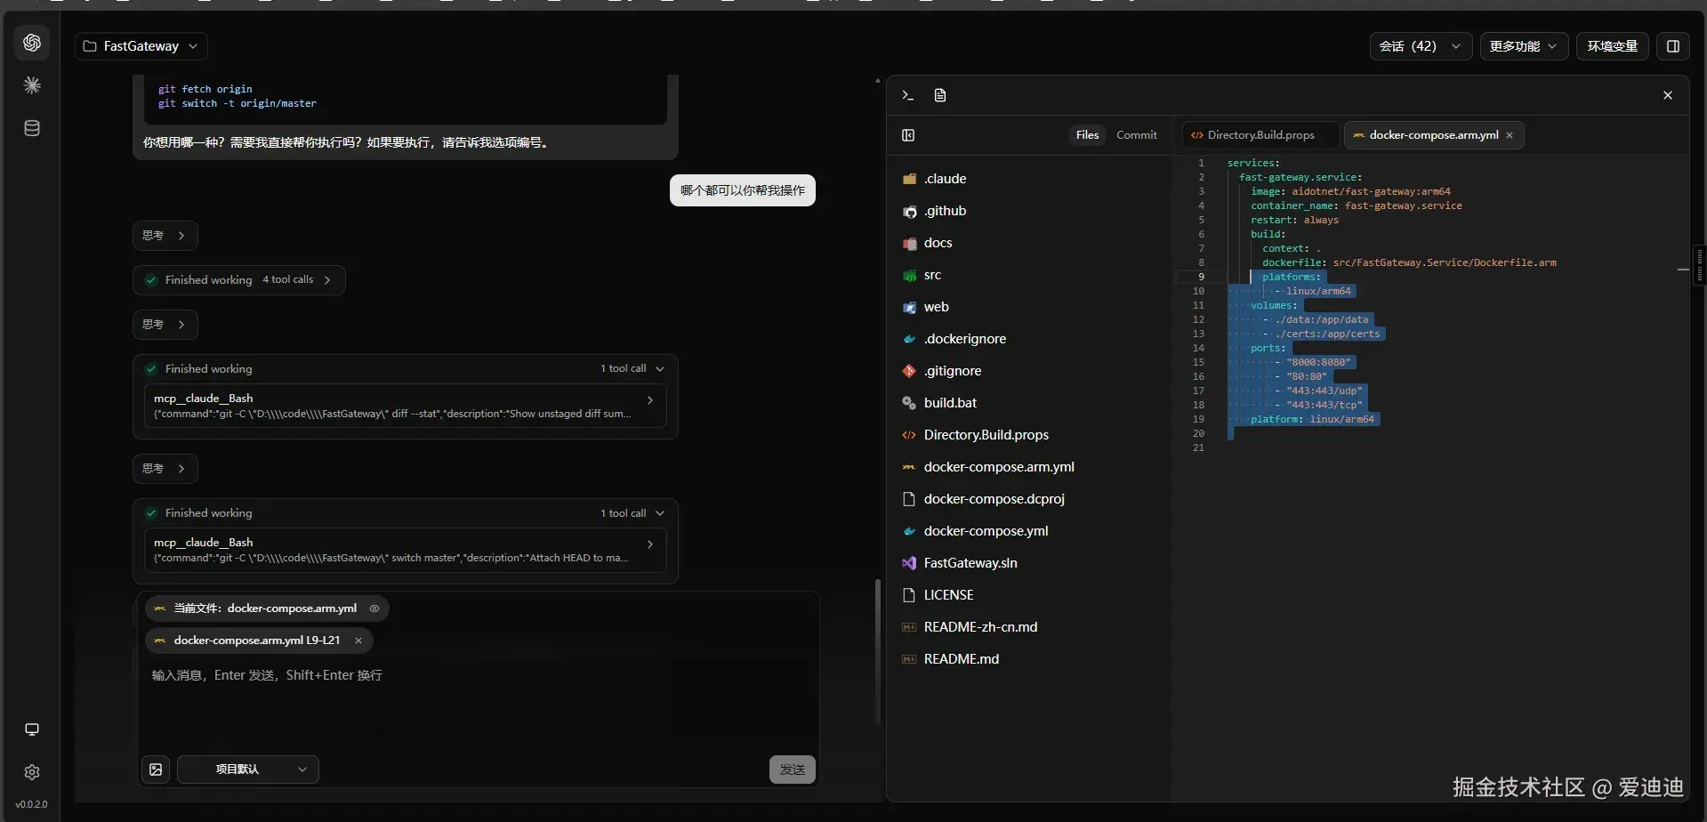Open the terminal icon in file panel
The height and width of the screenshot is (822, 1707).
(907, 95)
